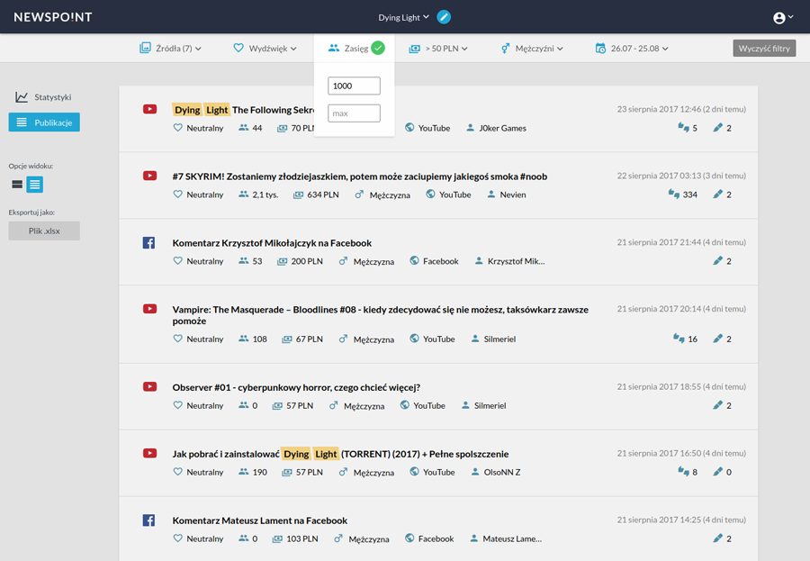Screen dimensions: 810x561
Task: Click the YouTube icon of #7 SKYRIM post
Action: pyautogui.click(x=149, y=176)
